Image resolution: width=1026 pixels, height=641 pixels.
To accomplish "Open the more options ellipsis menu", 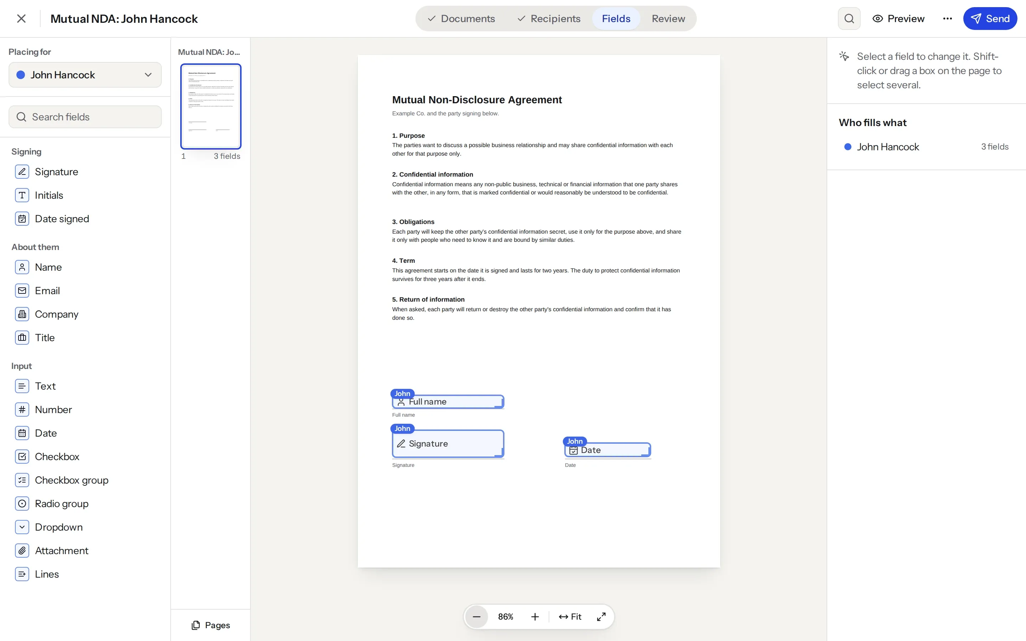I will pyautogui.click(x=947, y=19).
